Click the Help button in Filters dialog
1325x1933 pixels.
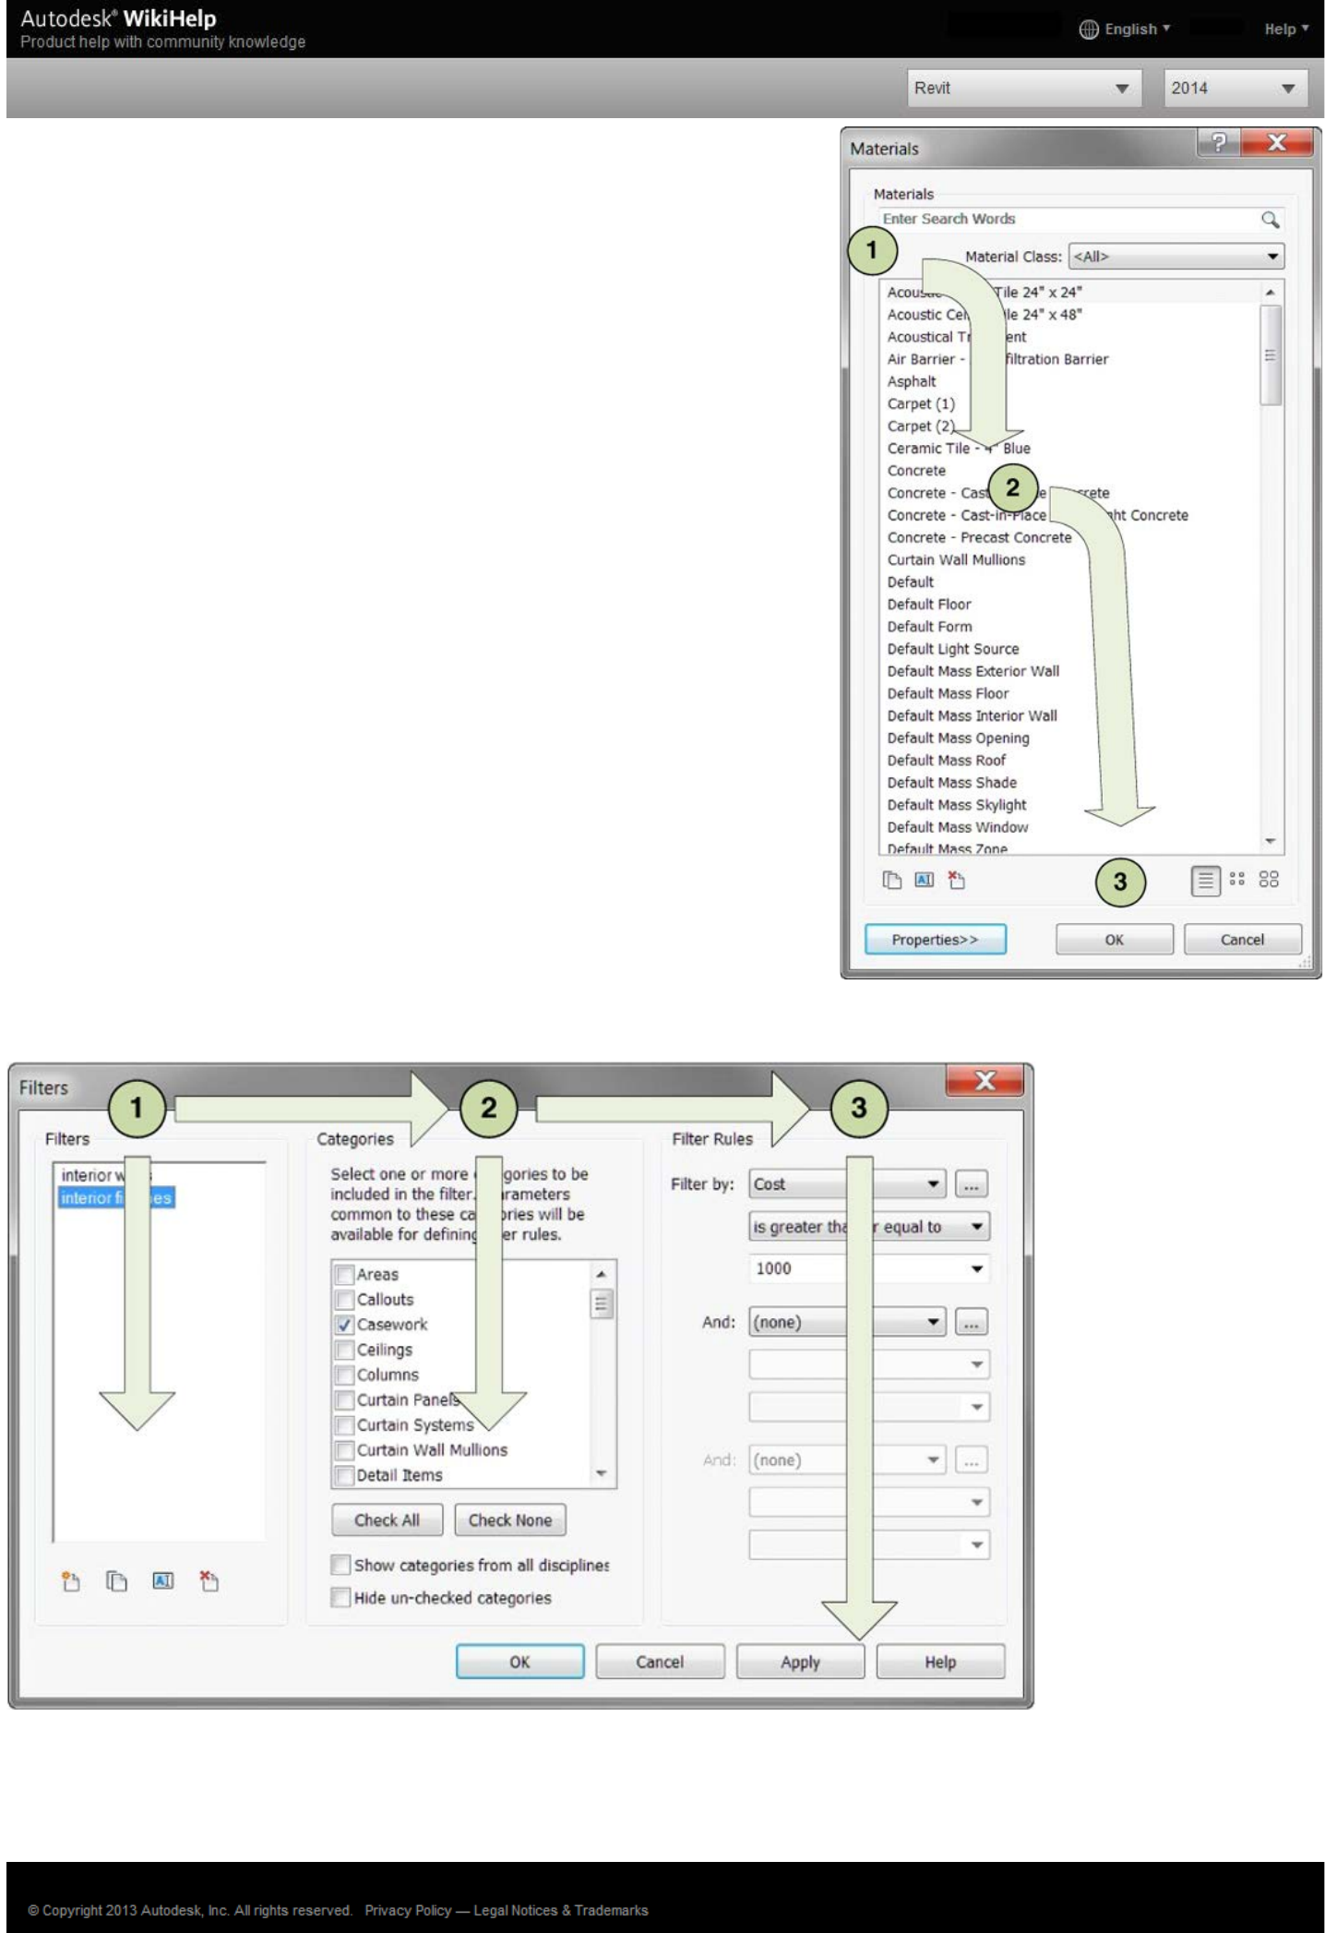click(940, 1663)
